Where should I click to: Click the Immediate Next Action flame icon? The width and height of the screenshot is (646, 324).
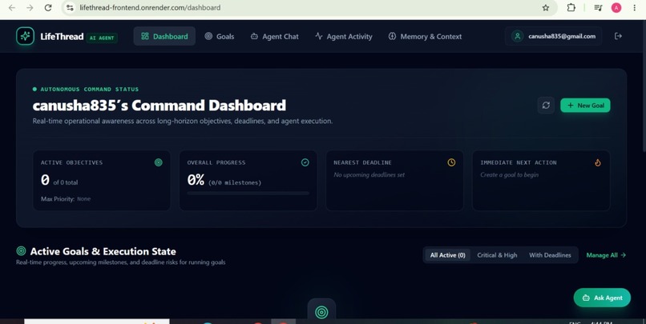598,162
